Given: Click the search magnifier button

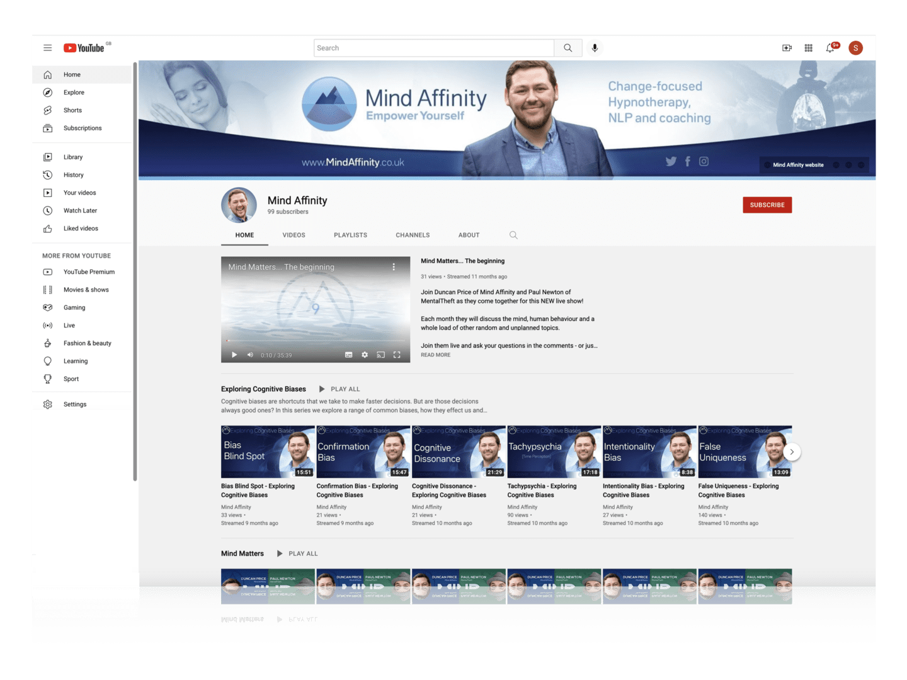Looking at the screenshot, I should tap(568, 48).
